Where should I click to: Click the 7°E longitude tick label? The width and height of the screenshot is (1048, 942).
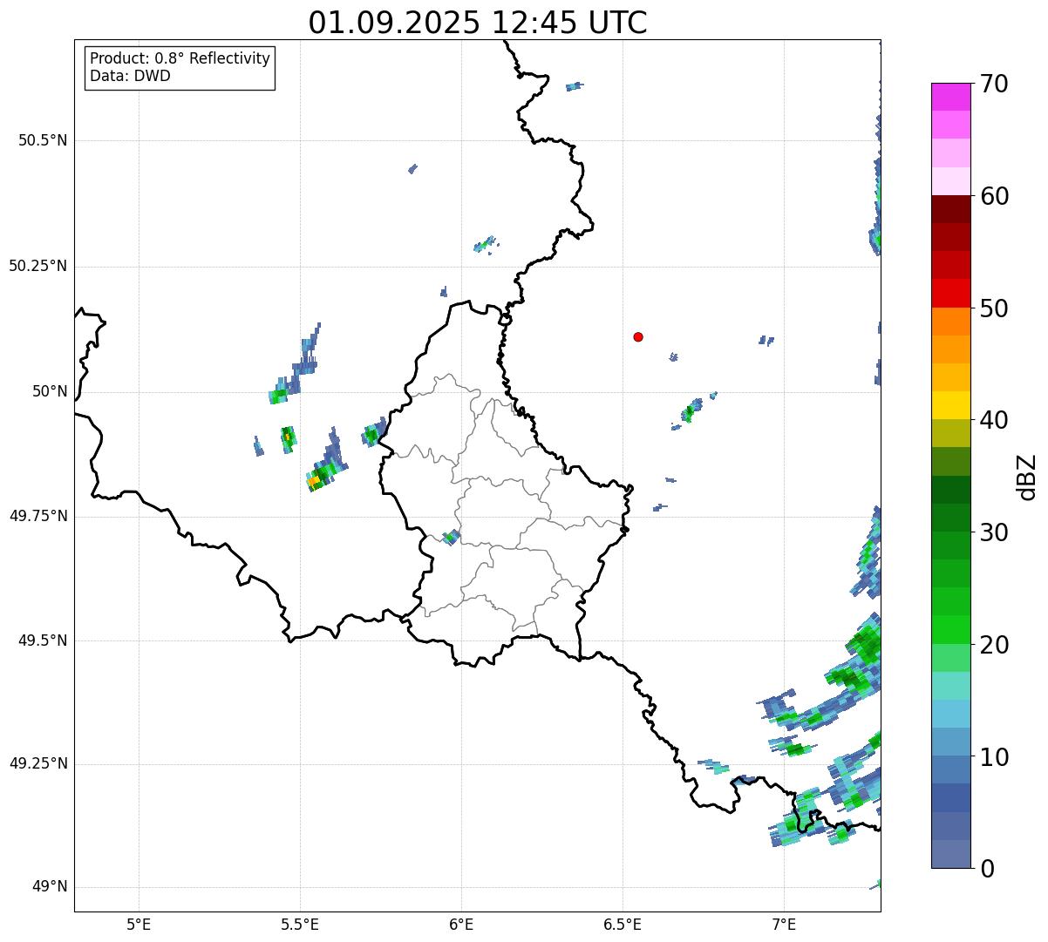click(784, 924)
